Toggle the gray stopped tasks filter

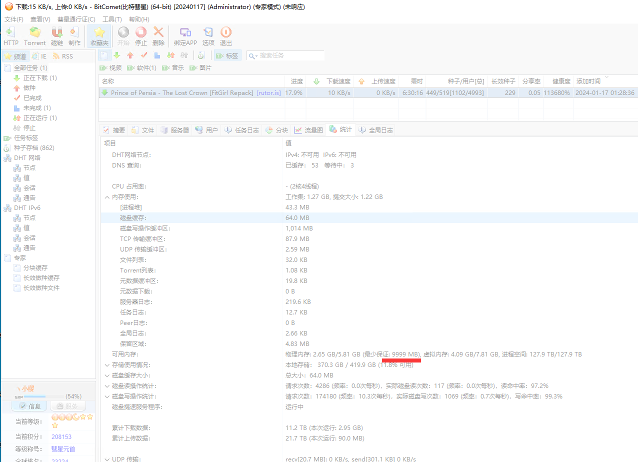click(184, 55)
